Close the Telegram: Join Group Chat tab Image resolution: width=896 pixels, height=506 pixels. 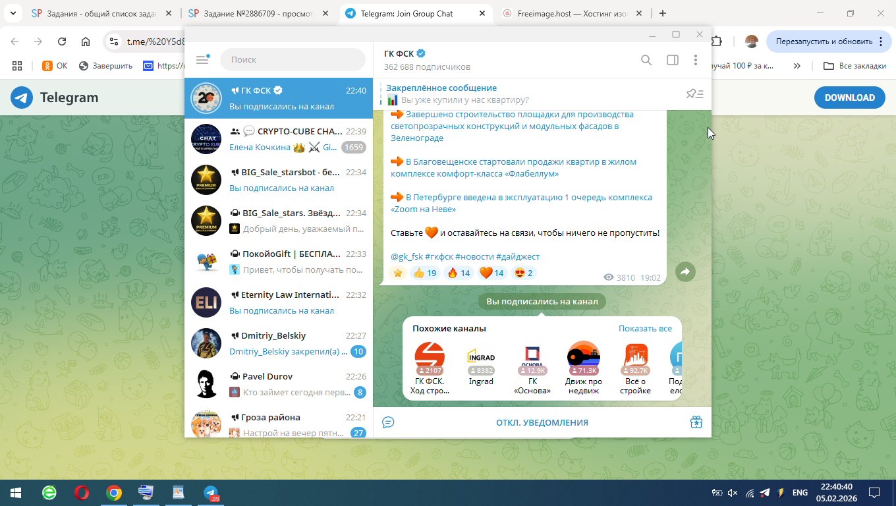coord(482,13)
